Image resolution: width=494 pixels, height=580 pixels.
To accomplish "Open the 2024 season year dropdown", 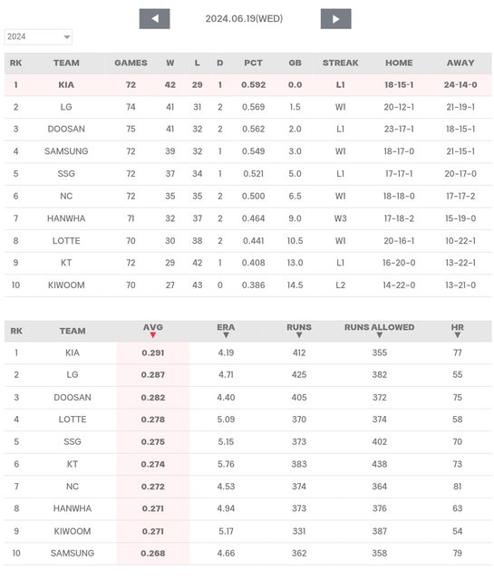I will click(x=38, y=36).
